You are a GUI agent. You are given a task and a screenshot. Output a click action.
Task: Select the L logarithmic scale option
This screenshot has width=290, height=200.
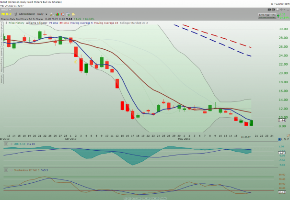[282, 139]
